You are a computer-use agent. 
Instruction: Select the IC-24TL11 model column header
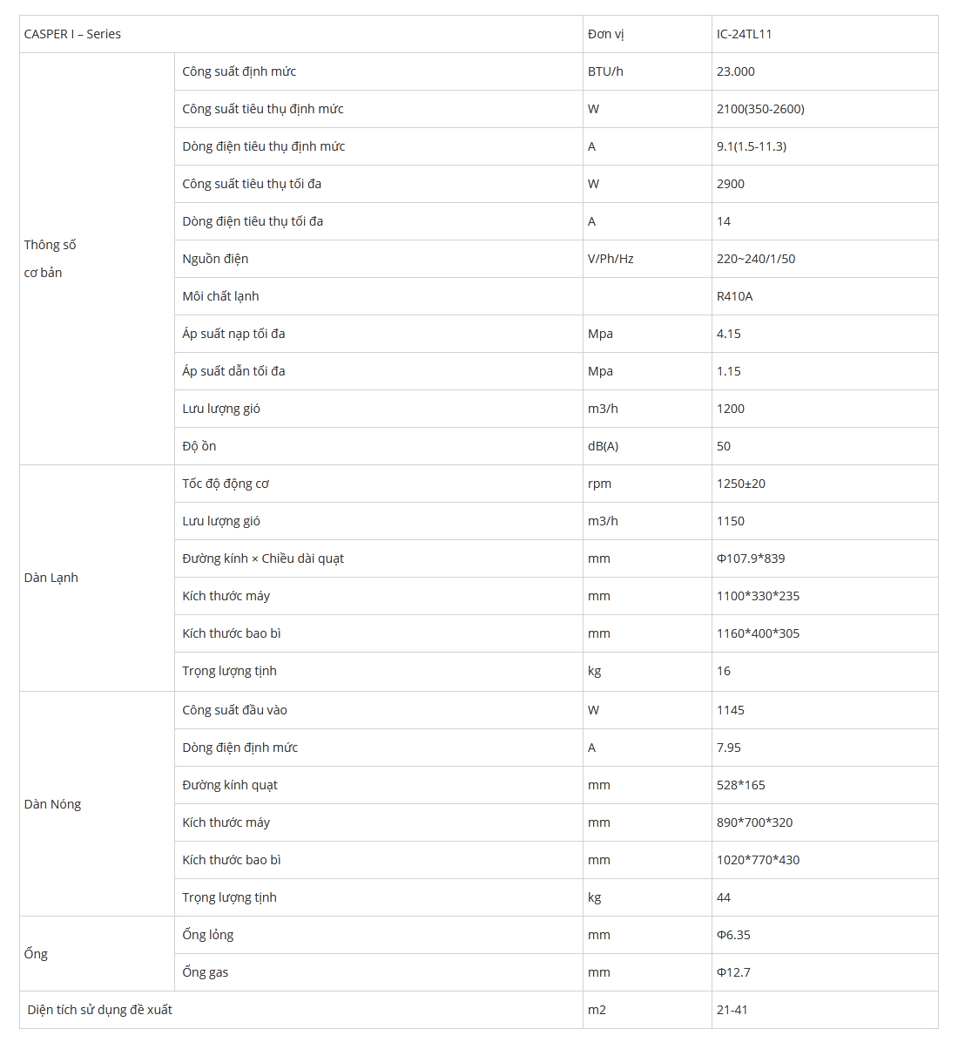pyautogui.click(x=825, y=34)
